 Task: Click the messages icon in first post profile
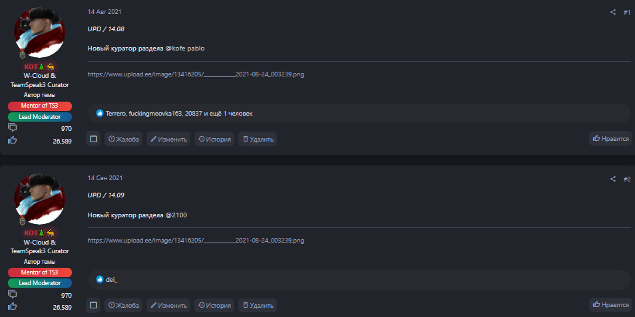click(12, 128)
